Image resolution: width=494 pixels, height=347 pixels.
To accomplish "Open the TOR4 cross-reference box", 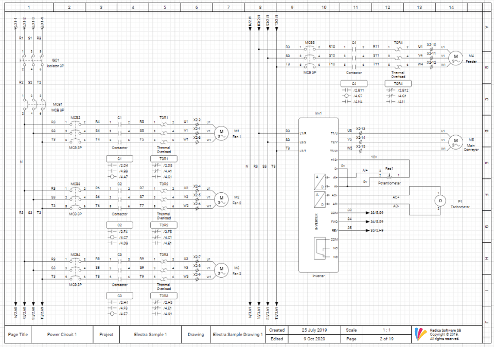I will pyautogui.click(x=398, y=83).
